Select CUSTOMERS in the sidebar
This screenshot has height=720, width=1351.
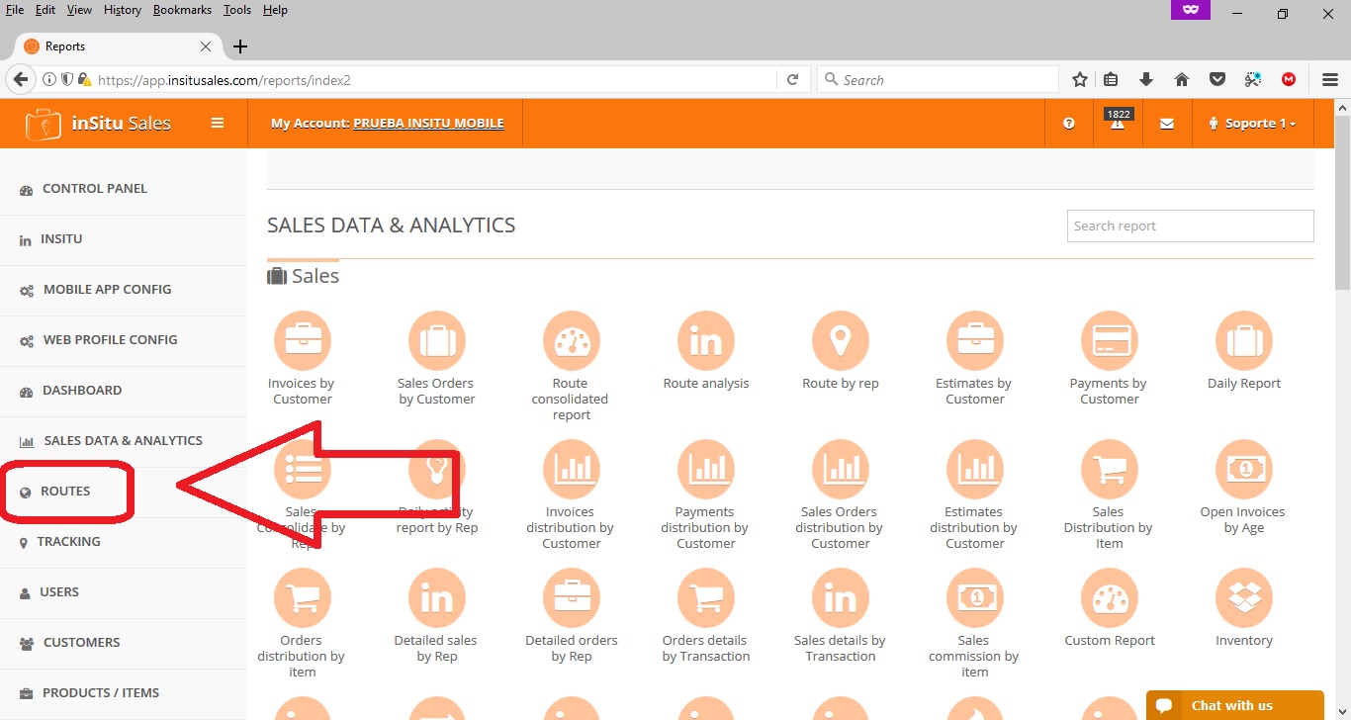(81, 643)
